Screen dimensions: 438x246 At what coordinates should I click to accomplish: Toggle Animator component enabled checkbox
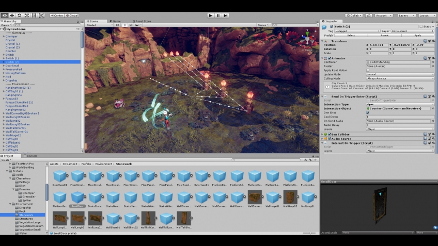tap(330, 58)
